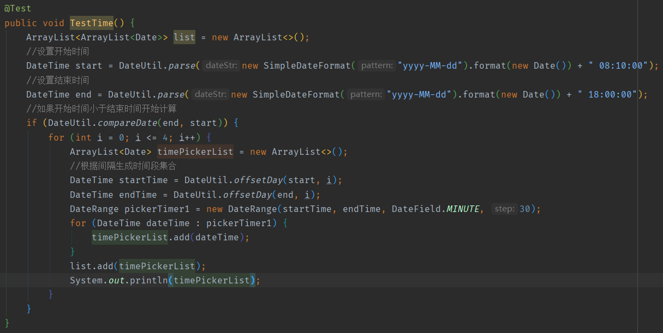The width and height of the screenshot is (663, 333).
Task: Click the 'public' keyword in the method signature
Action: [x=21, y=23]
